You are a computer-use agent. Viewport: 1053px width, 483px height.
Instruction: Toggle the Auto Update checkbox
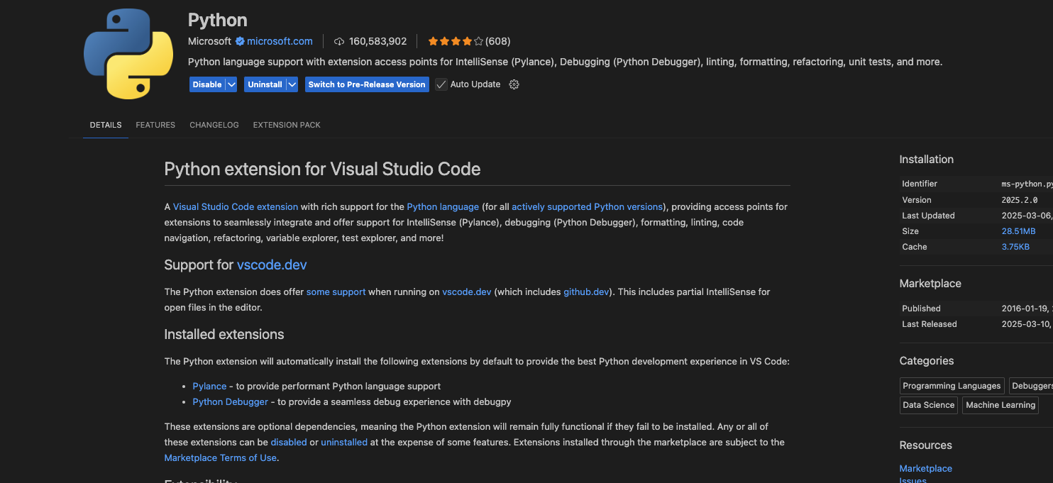click(441, 84)
